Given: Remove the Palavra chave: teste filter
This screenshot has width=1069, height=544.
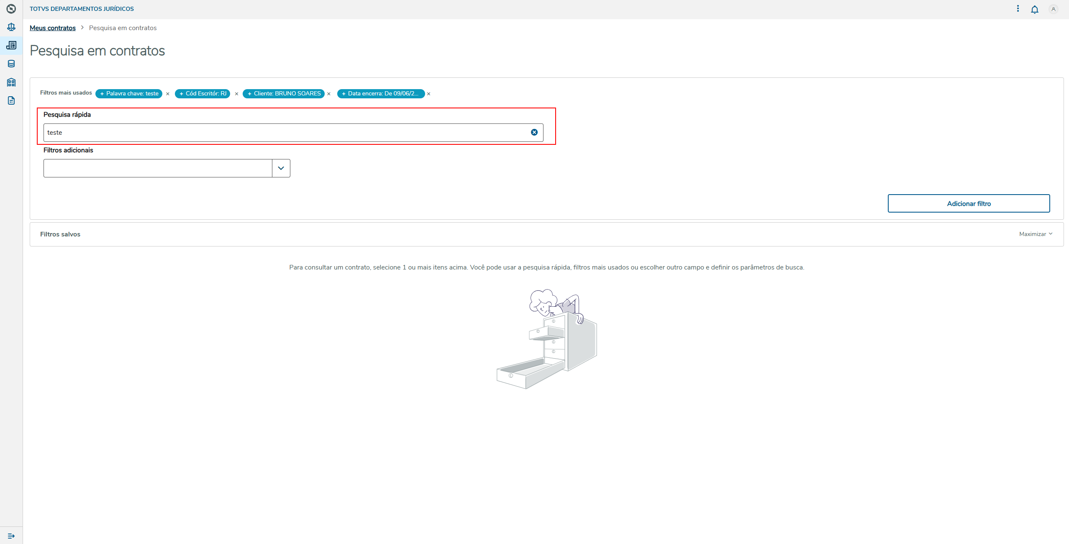Looking at the screenshot, I should [x=168, y=94].
